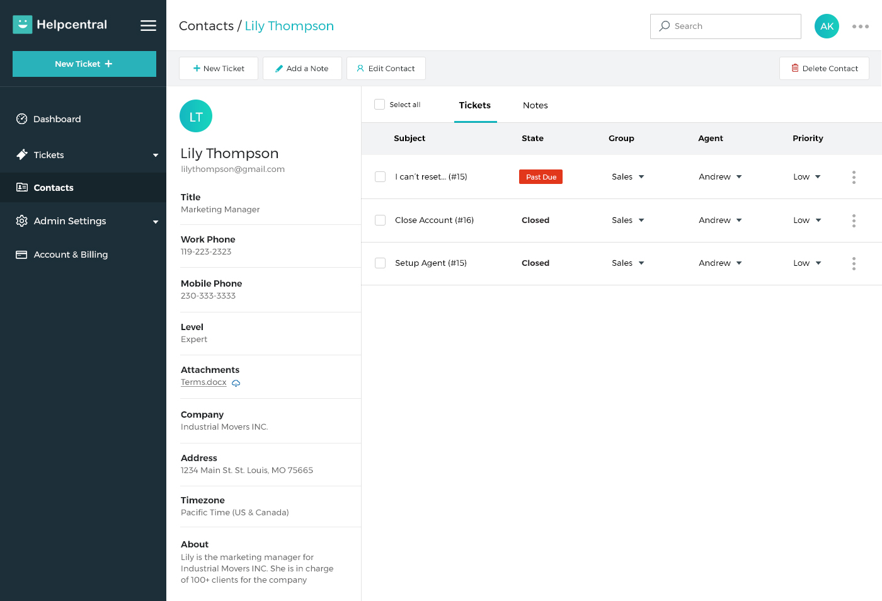Open the Terms.docx attachment link
Image resolution: width=882 pixels, height=601 pixels.
pyautogui.click(x=203, y=382)
